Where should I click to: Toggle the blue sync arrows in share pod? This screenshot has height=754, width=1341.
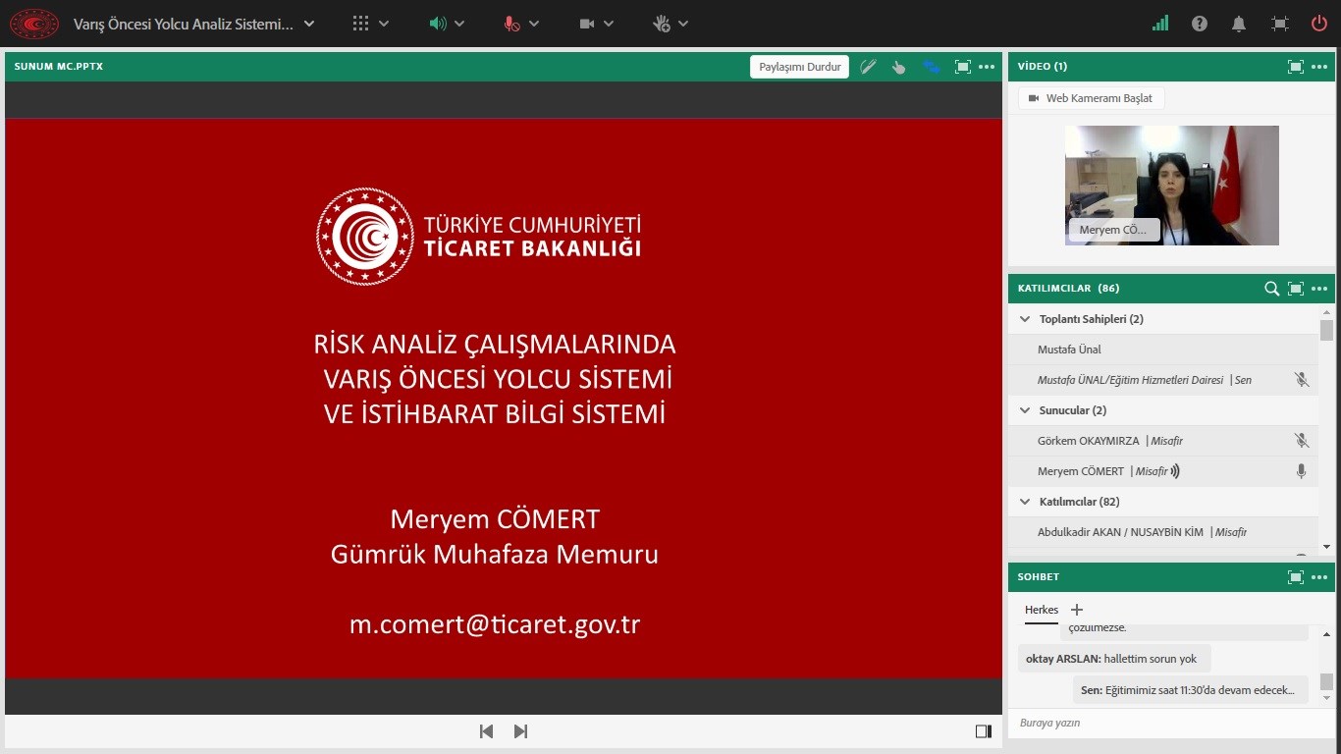(931, 67)
